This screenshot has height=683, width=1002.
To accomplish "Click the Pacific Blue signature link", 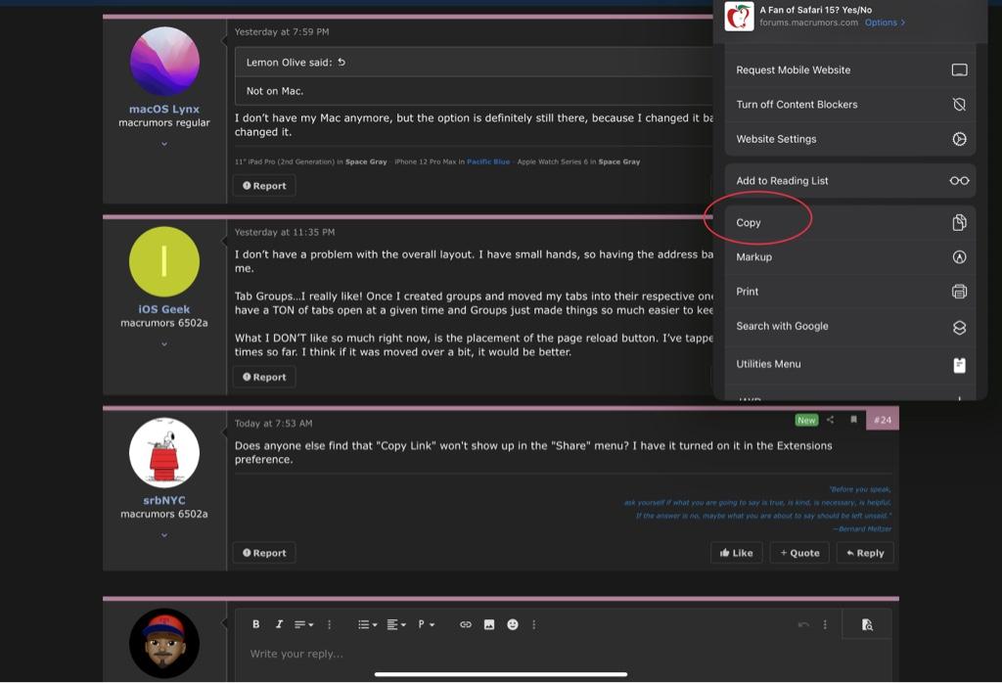I will pos(488,161).
